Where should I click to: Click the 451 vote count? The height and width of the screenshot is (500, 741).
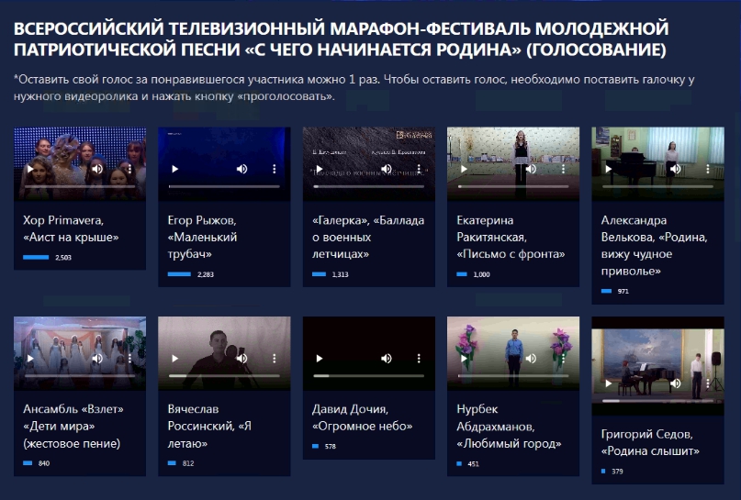(x=474, y=464)
